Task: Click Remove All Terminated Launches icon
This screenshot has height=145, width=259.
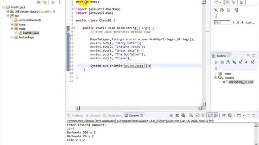Action: click(183, 116)
